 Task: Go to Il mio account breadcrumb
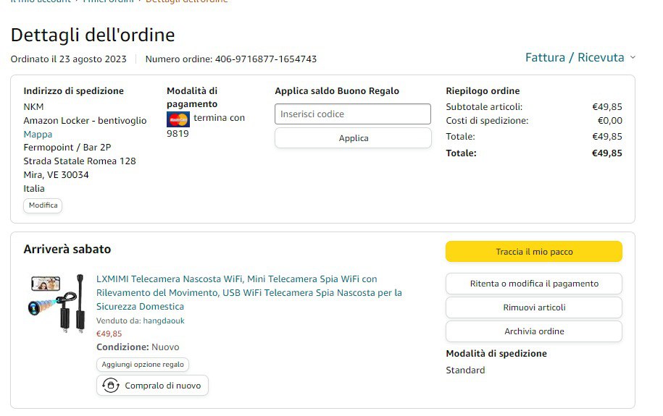pyautogui.click(x=41, y=1)
